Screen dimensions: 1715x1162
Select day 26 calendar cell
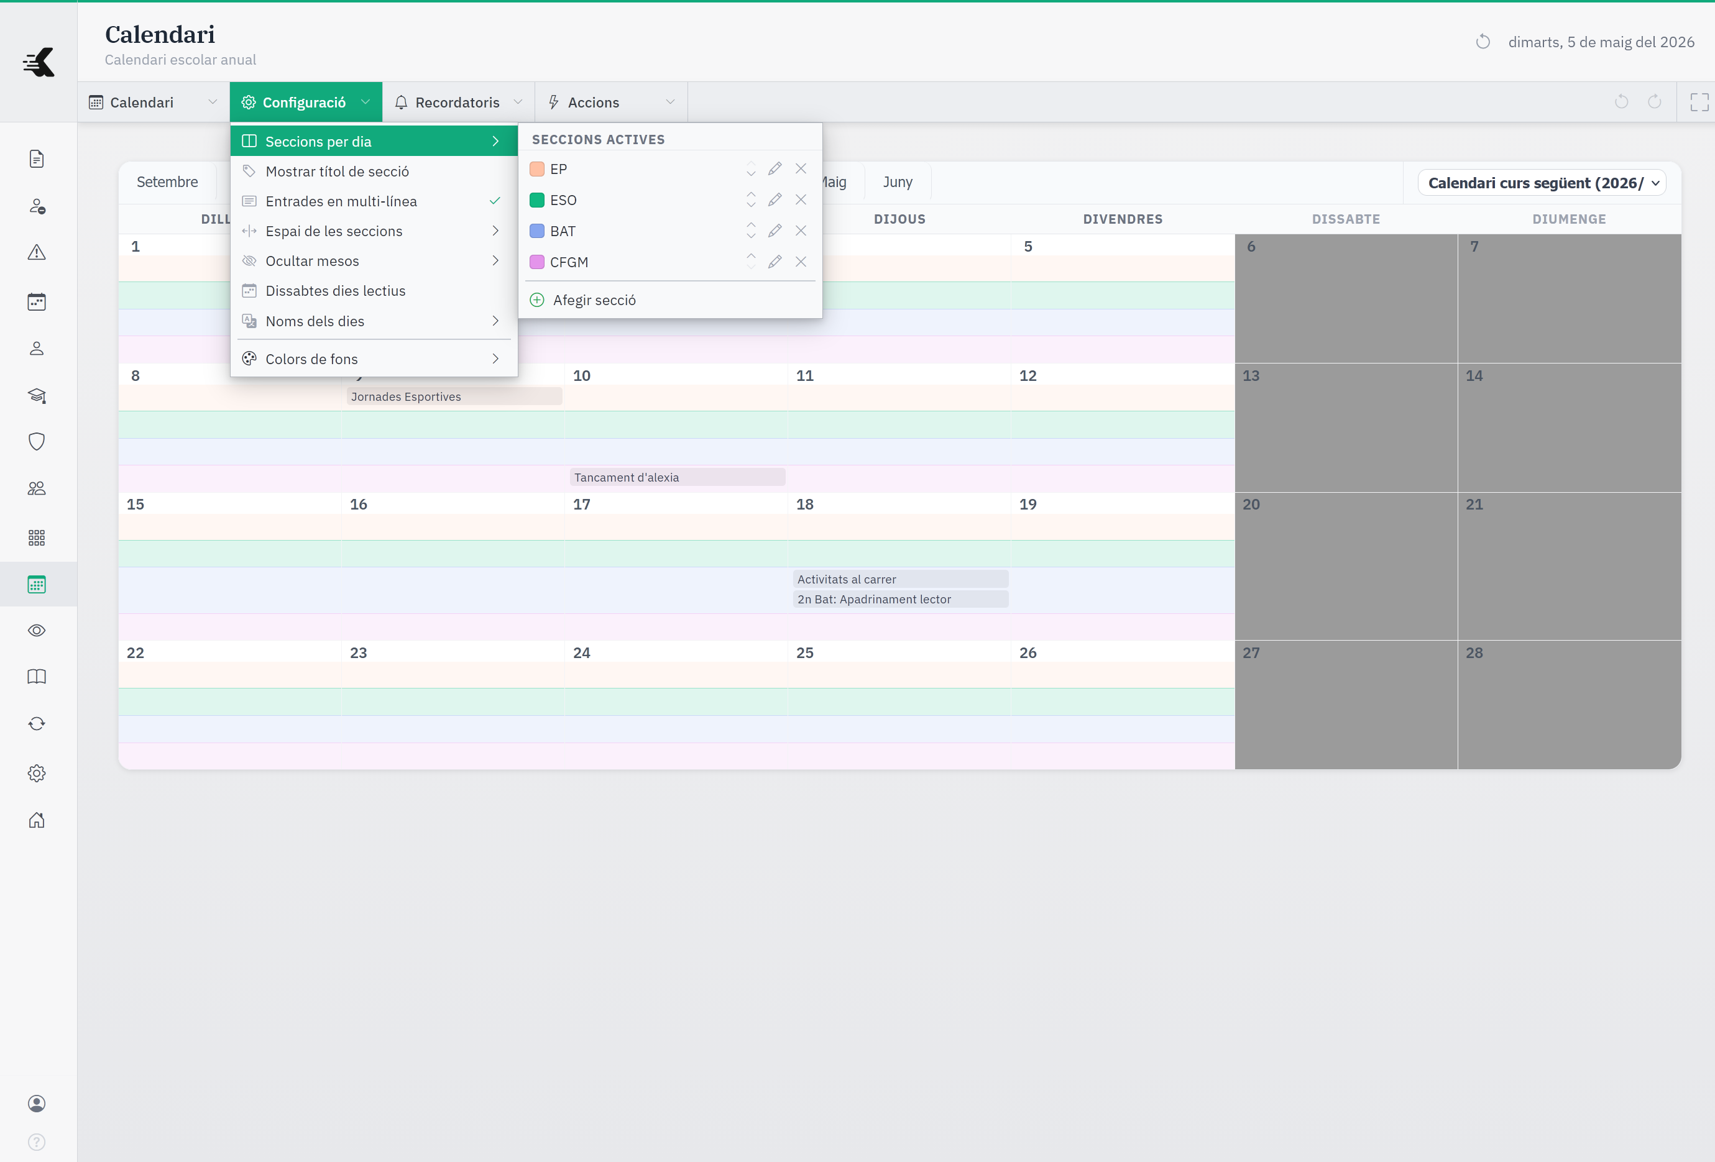1123,705
